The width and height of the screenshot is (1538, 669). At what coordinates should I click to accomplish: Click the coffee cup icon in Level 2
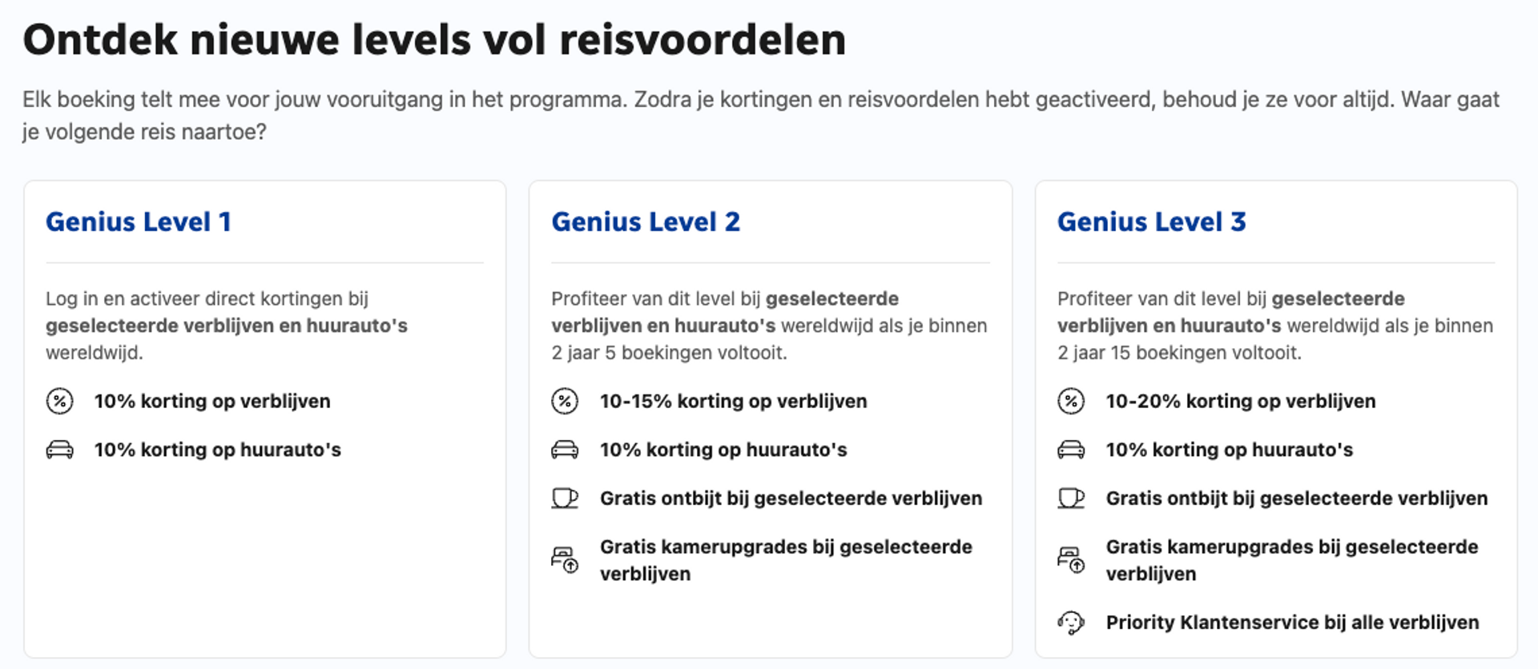tap(565, 499)
